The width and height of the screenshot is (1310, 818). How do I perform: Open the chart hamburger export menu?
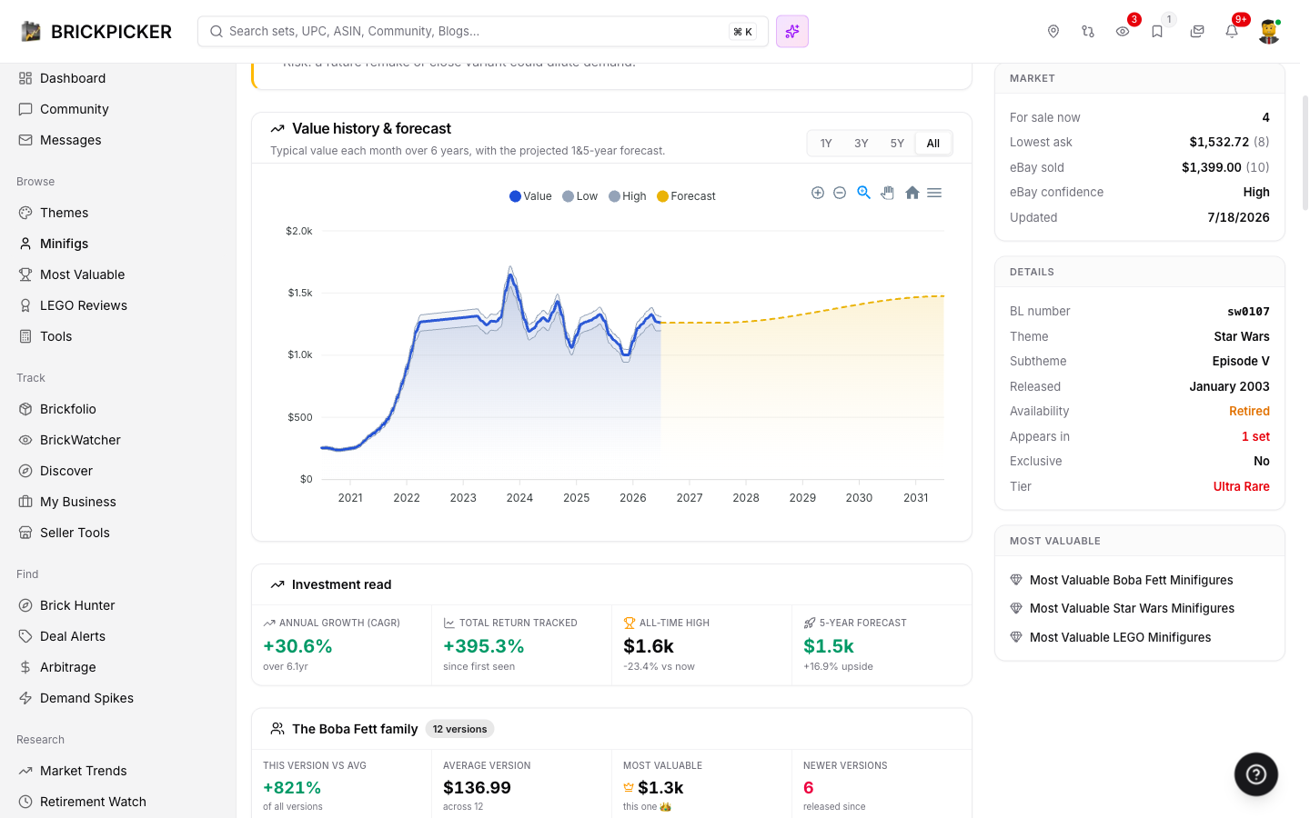[x=934, y=193]
